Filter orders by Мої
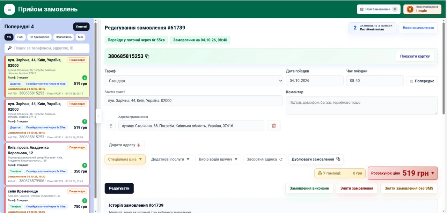This screenshot has height=213, width=447. (81, 37)
